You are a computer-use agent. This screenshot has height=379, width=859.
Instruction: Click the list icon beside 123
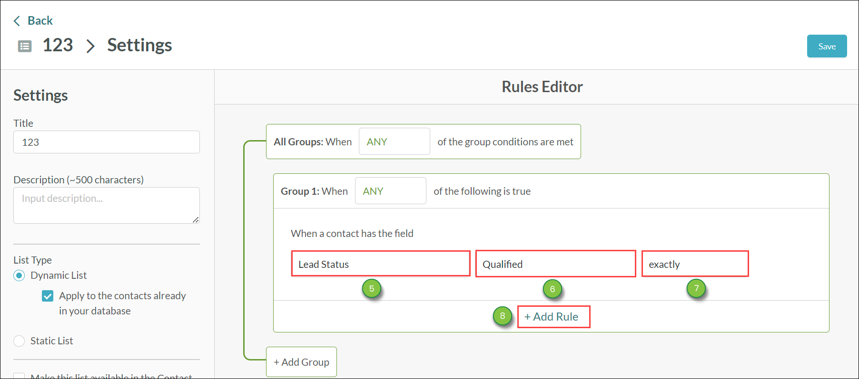25,46
